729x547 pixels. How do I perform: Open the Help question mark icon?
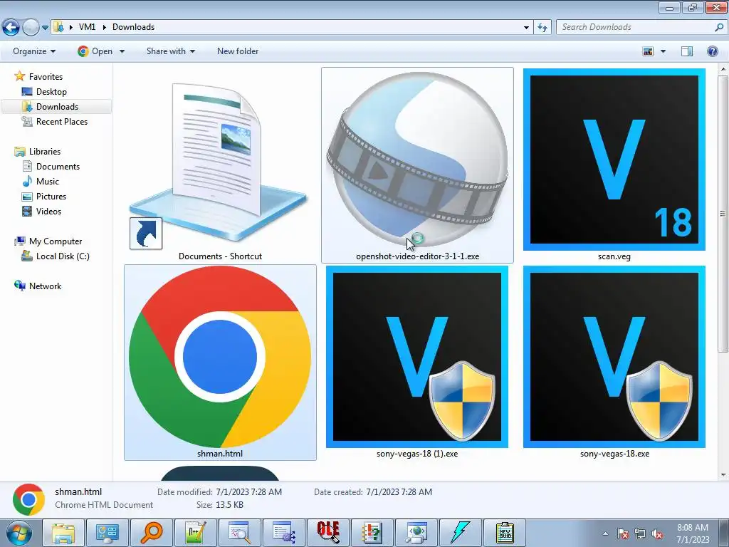pos(712,51)
